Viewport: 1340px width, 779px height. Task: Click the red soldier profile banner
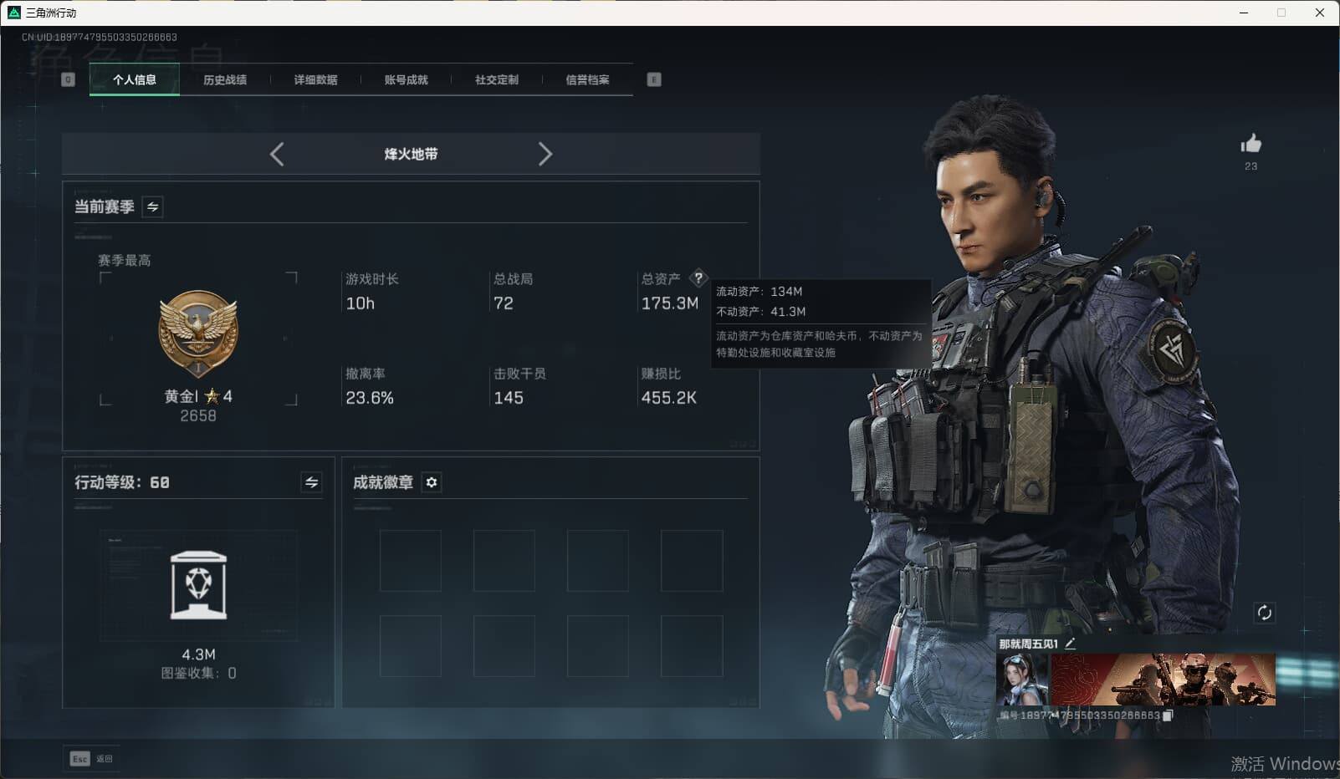1163,680
